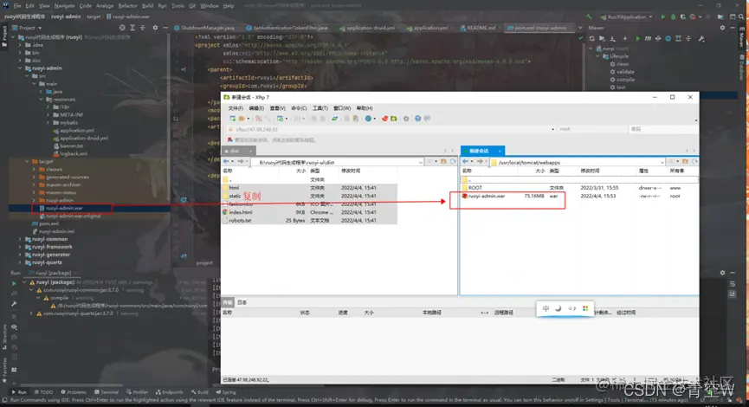Screen dimensions: 749x407
Task: Open Xftp 工具(T) menu
Action: 320,108
